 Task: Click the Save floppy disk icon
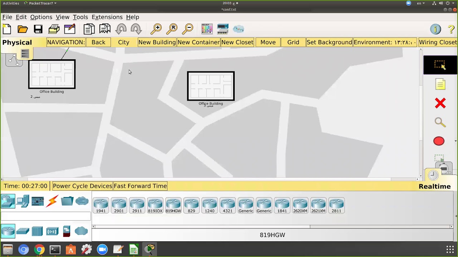pos(38,29)
